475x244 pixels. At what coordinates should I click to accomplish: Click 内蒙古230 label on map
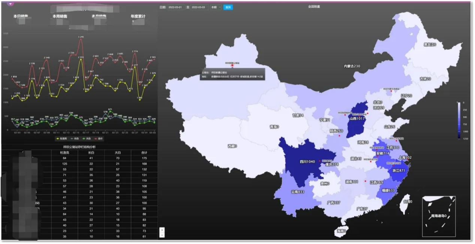(x=352, y=66)
